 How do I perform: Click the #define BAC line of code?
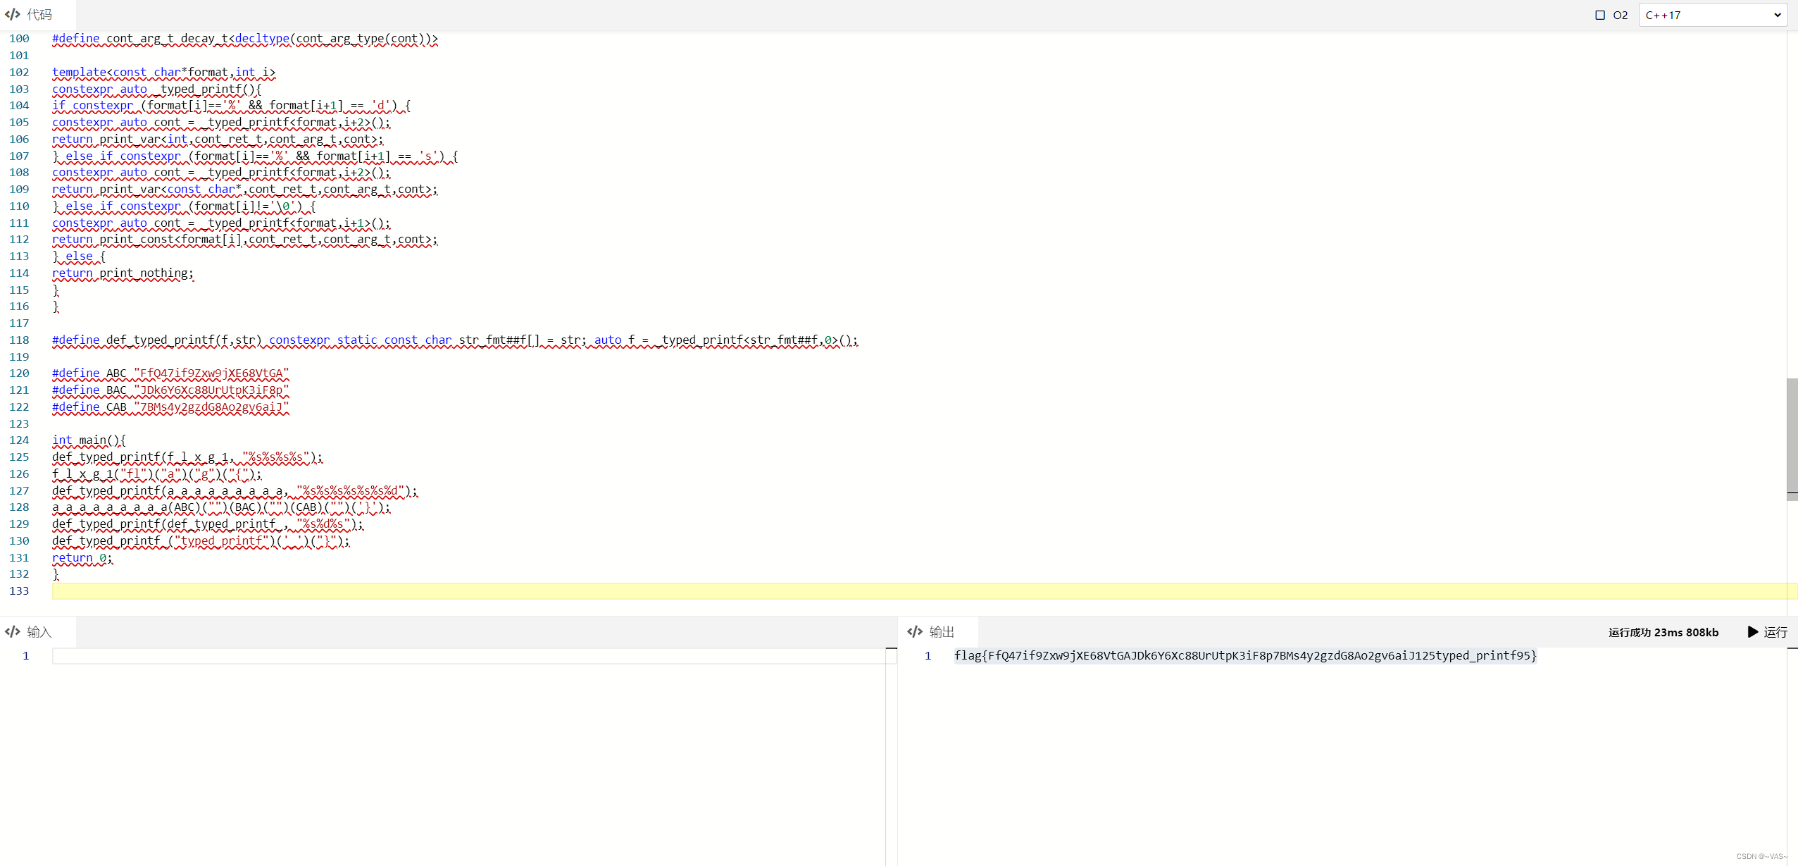[x=170, y=390]
